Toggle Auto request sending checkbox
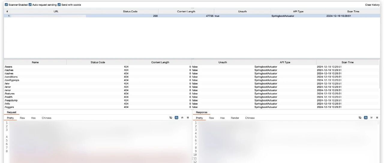Viewport: 384px width, 163px height. click(x=30, y=5)
